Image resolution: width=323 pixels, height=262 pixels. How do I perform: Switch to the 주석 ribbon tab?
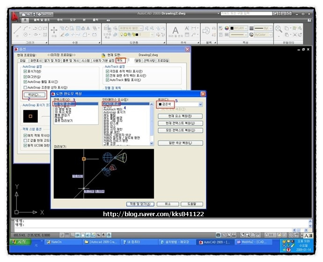point(60,20)
